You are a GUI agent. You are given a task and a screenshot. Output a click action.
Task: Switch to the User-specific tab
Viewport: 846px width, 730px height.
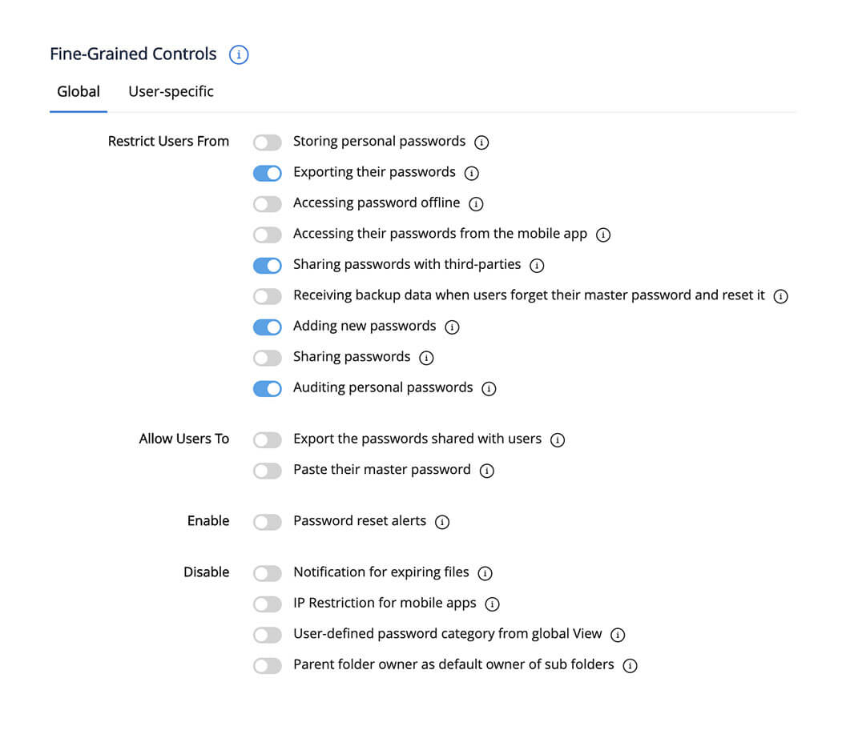tap(171, 92)
